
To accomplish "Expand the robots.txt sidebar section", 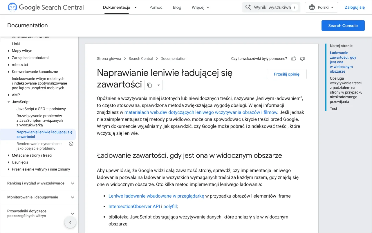I will [x=9, y=65].
